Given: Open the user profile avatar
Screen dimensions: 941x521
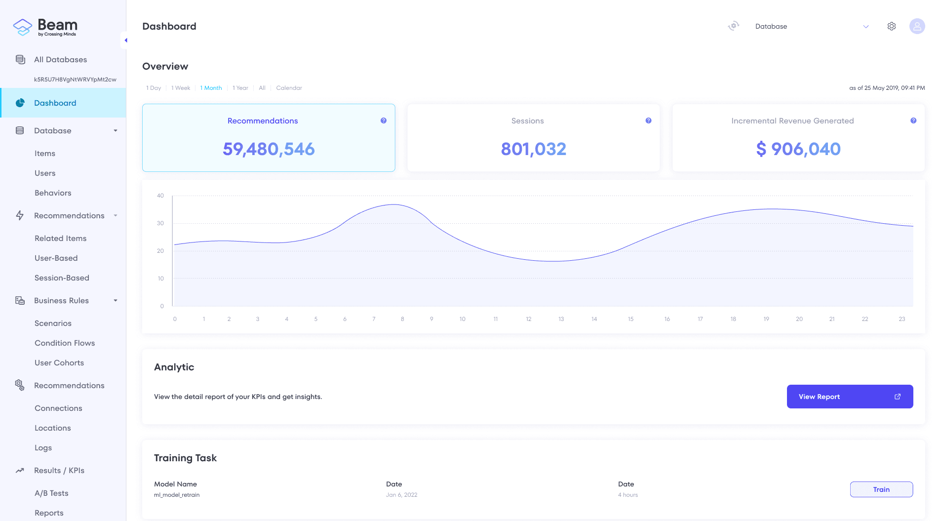Looking at the screenshot, I should tap(917, 26).
